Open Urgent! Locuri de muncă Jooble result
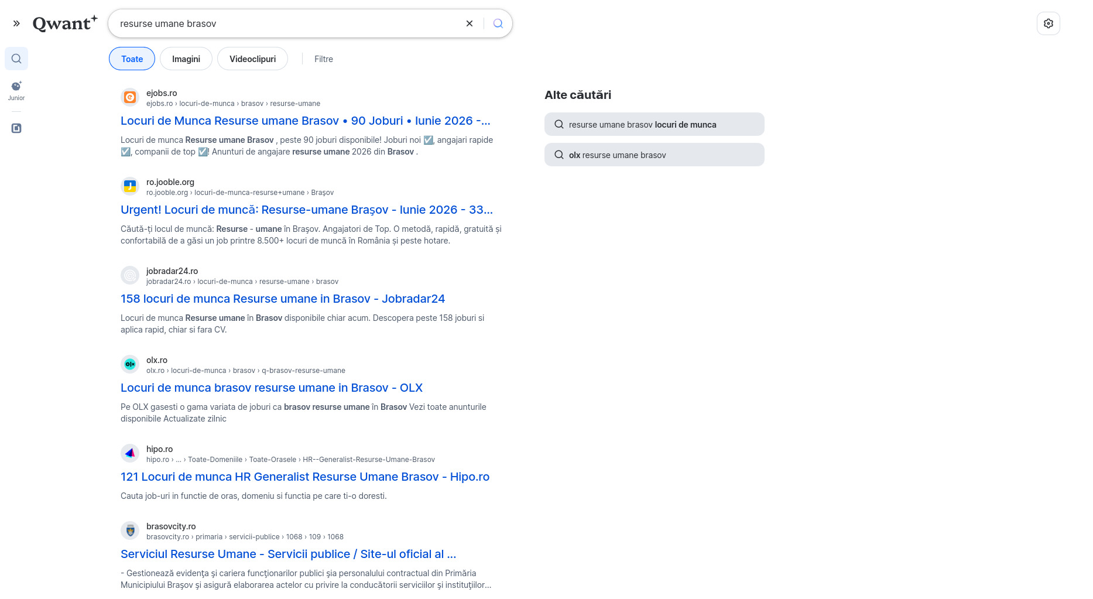Screen dimensions: 1093x599 (x=307, y=210)
